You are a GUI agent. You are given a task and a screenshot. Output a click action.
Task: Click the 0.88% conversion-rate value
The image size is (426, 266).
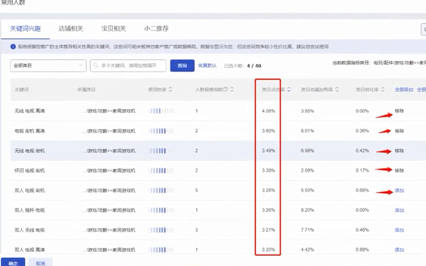pos(362,249)
